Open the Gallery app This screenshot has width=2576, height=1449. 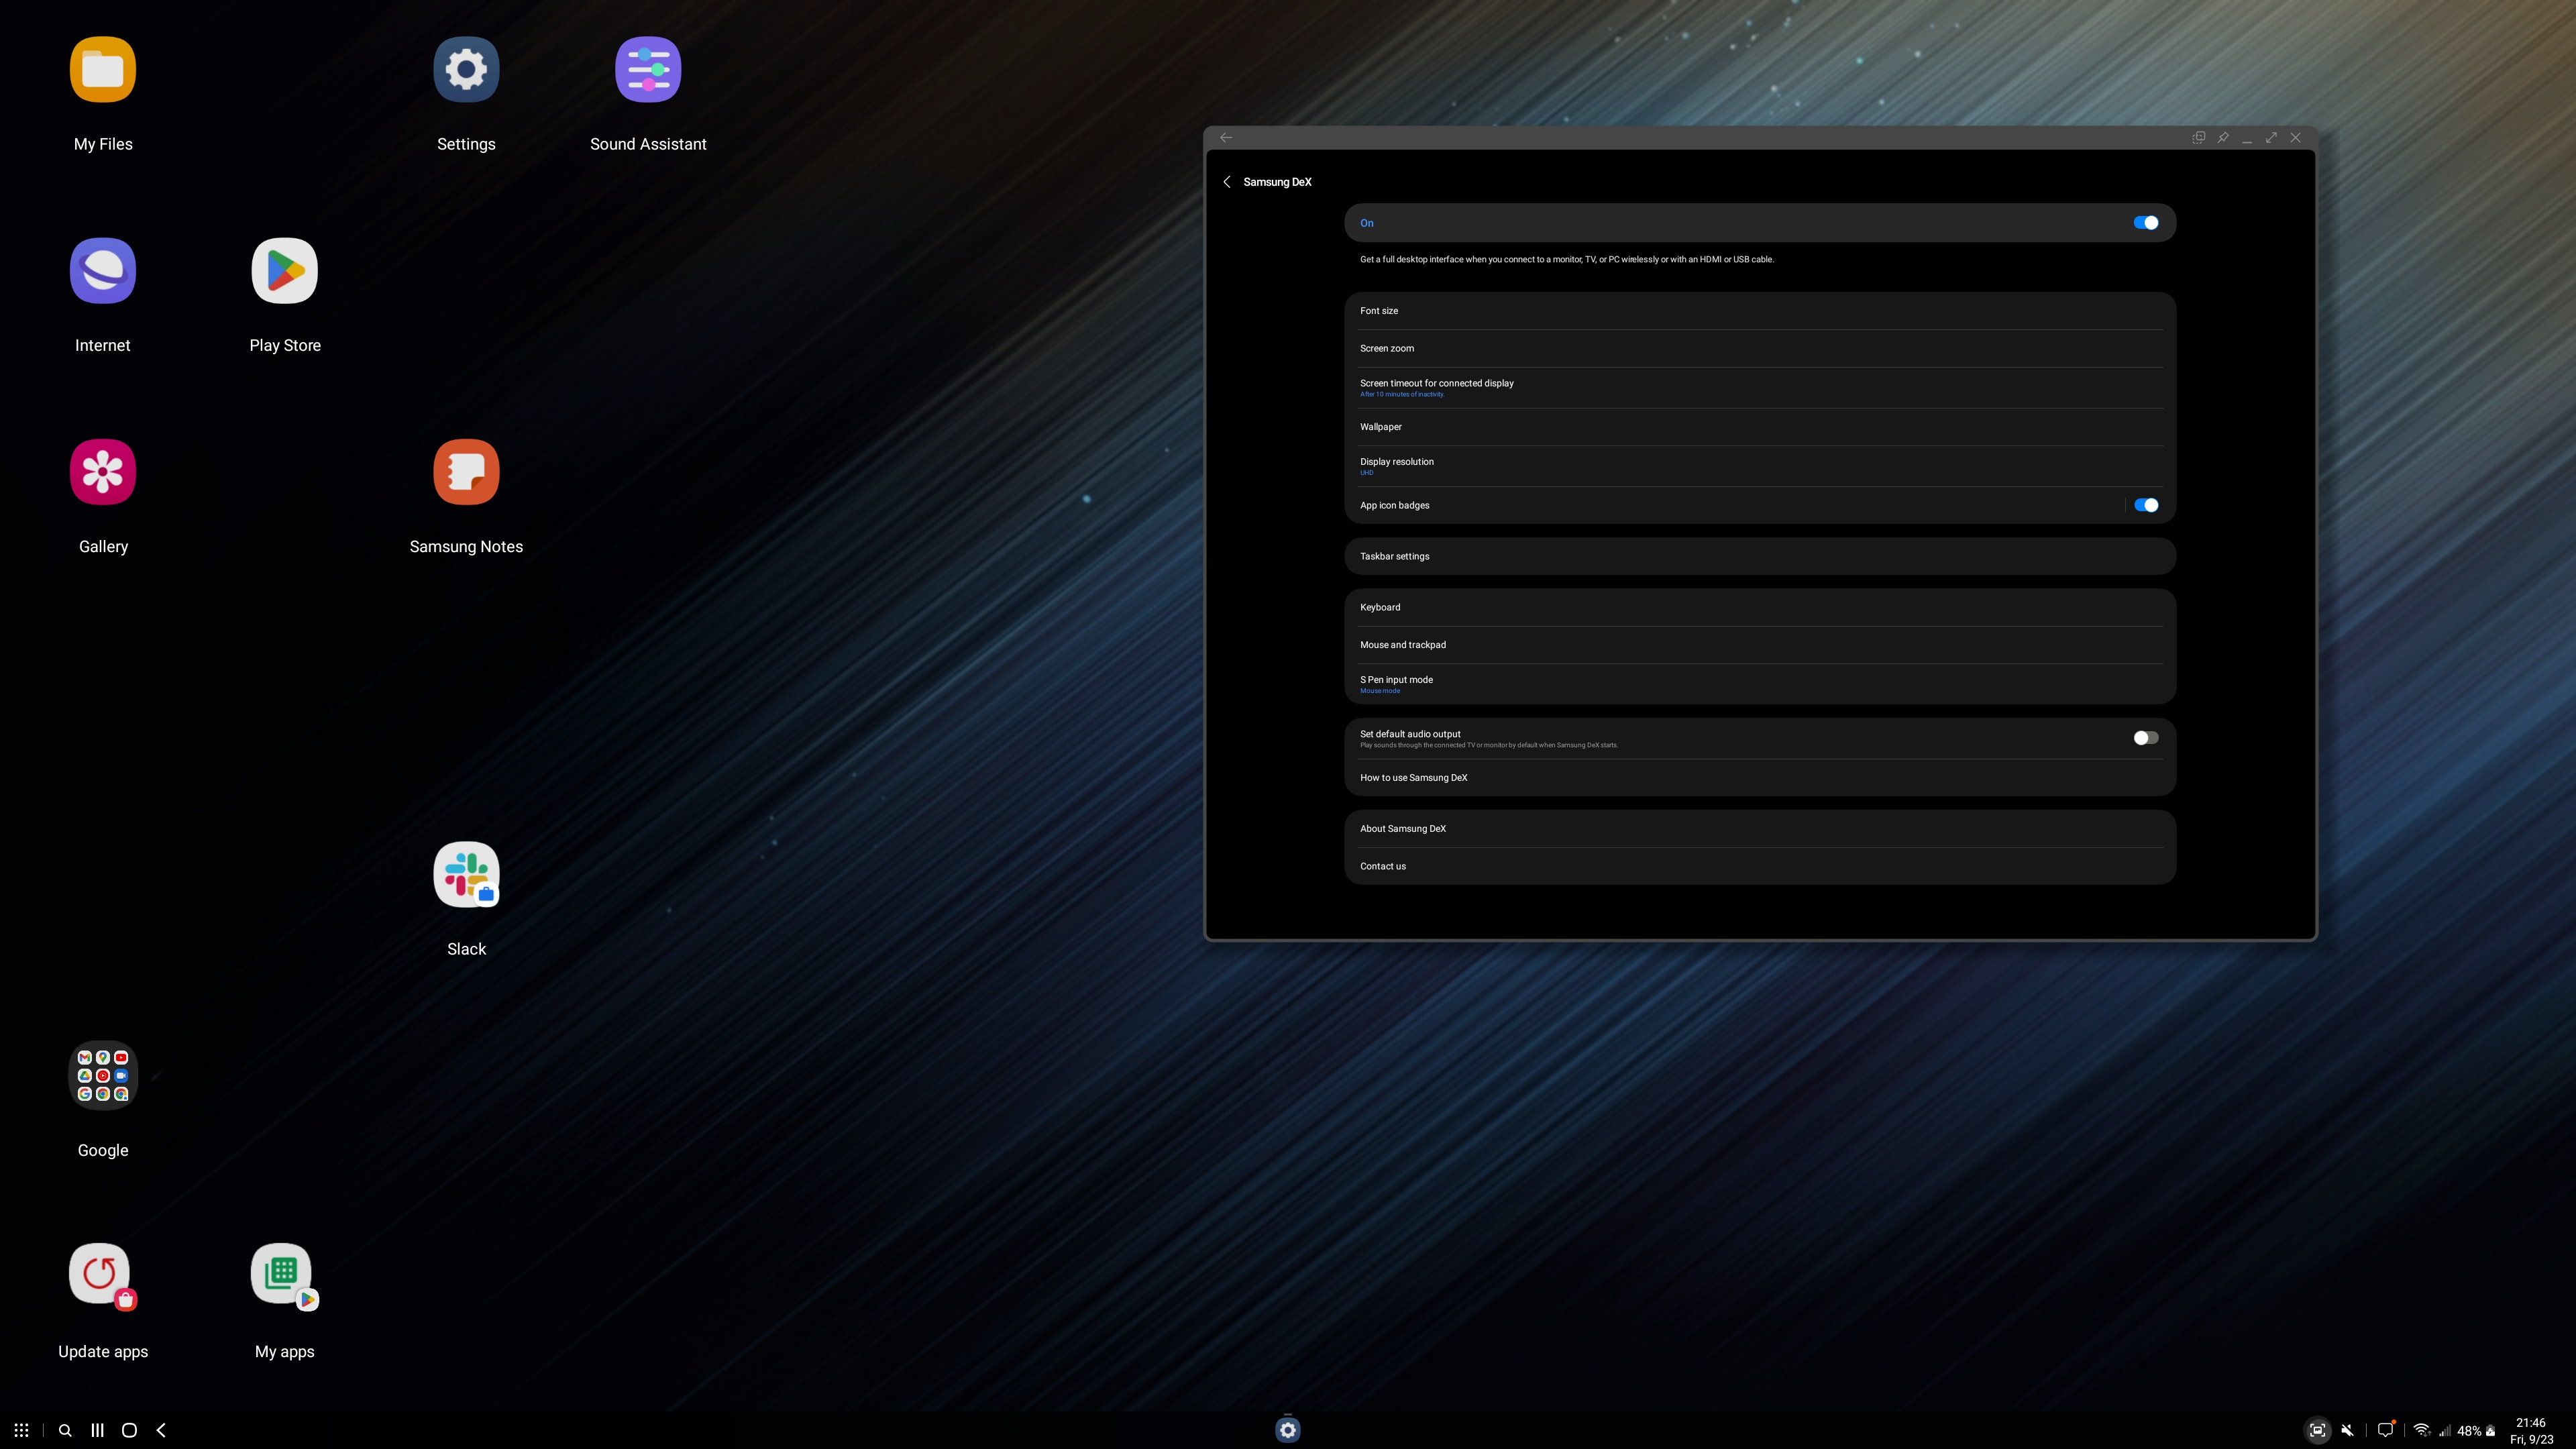point(103,472)
